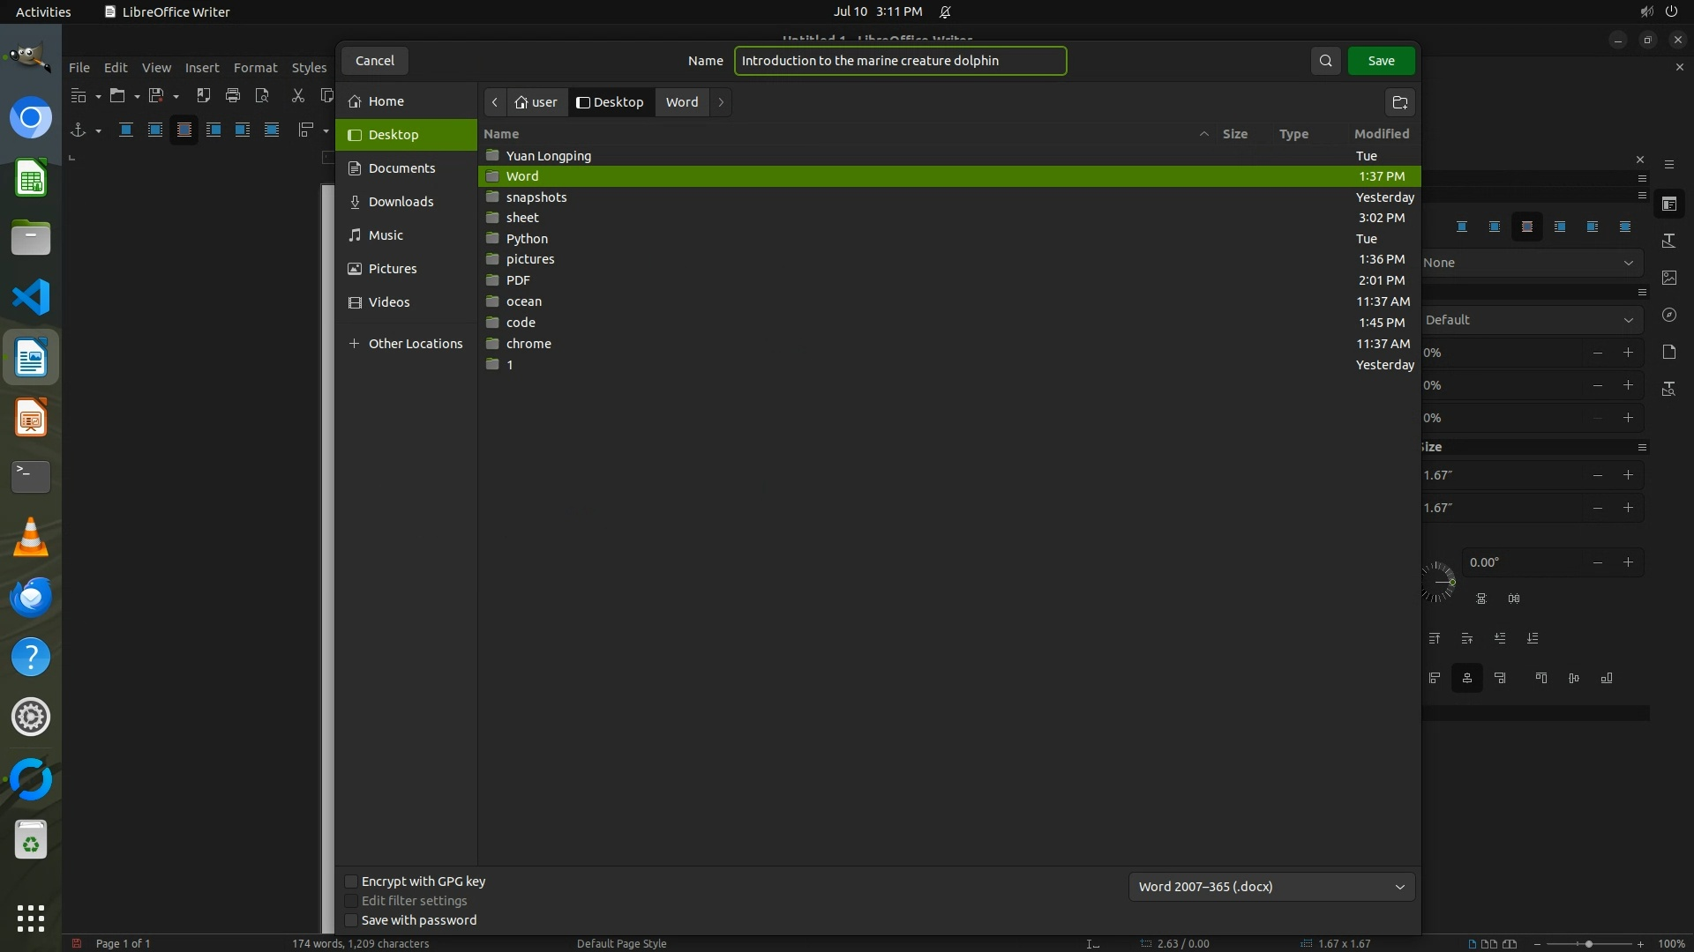Open the Format menu
1694x952 pixels.
click(255, 68)
